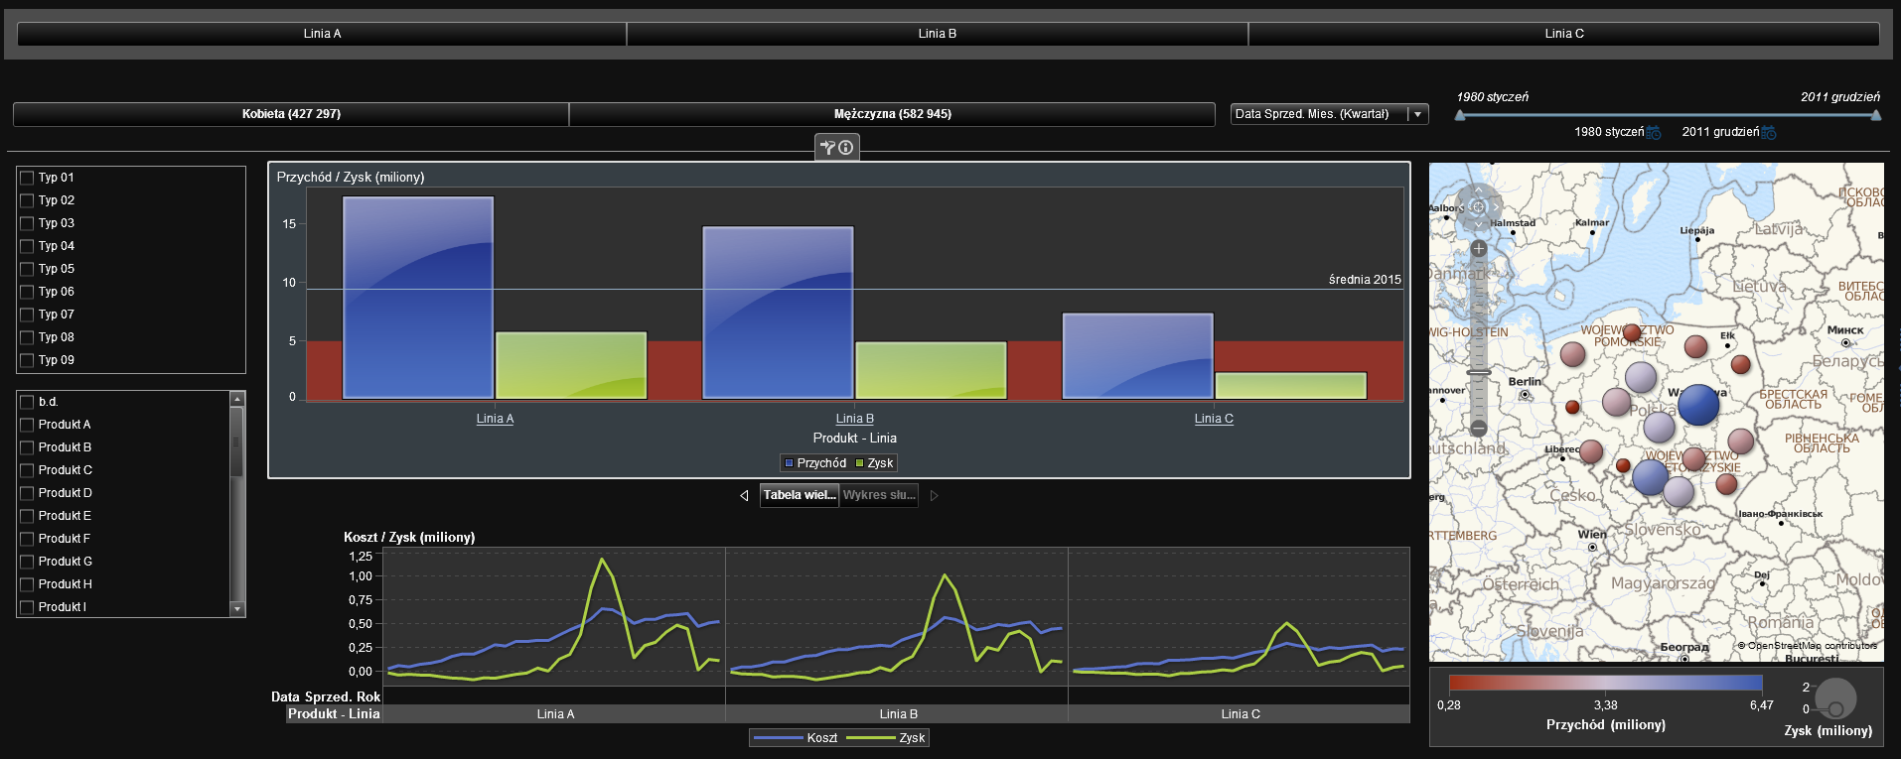Toggle the Zysk series in the line chart legend
This screenshot has height=759, width=1901.
tap(886, 738)
